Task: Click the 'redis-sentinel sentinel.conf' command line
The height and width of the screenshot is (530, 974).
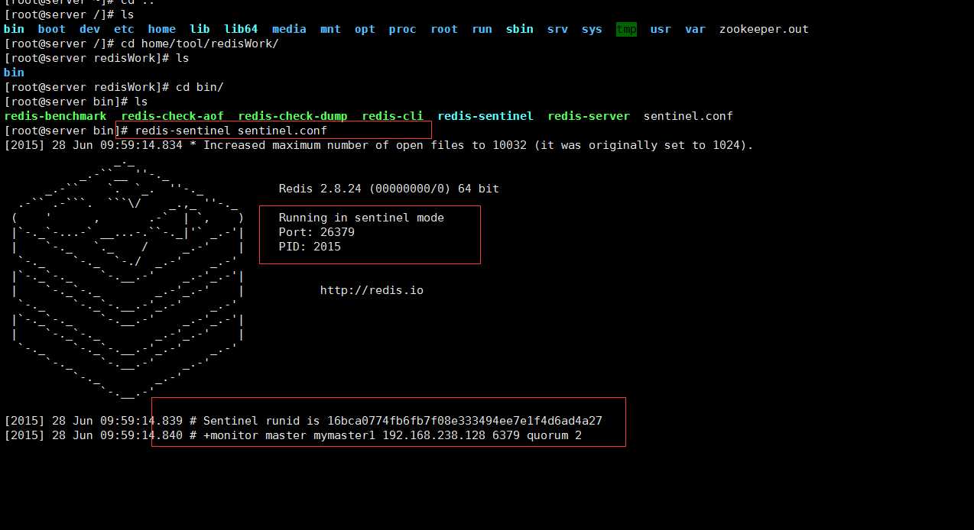Action: (231, 131)
